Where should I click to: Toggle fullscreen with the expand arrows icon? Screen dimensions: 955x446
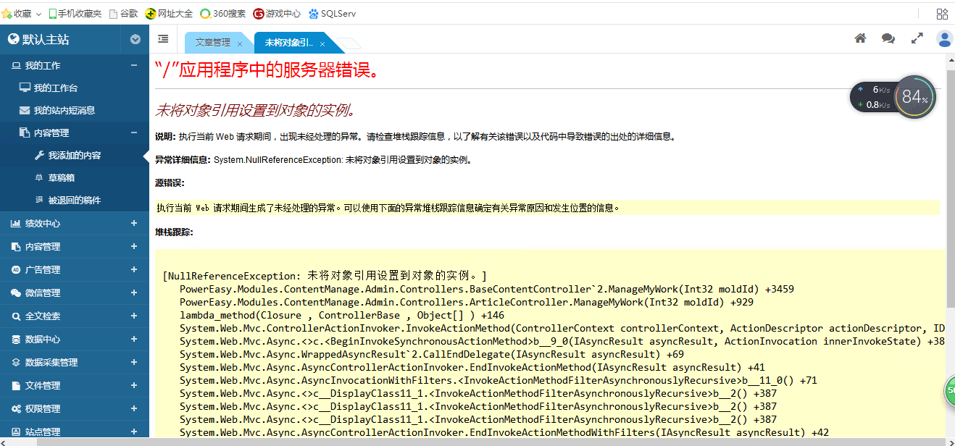[x=917, y=39]
